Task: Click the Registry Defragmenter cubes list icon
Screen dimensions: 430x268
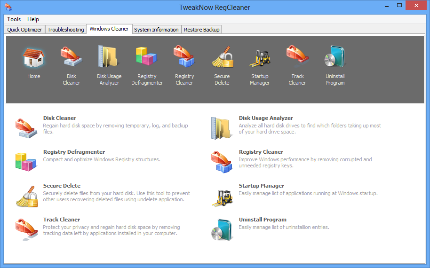Action: coord(26,162)
